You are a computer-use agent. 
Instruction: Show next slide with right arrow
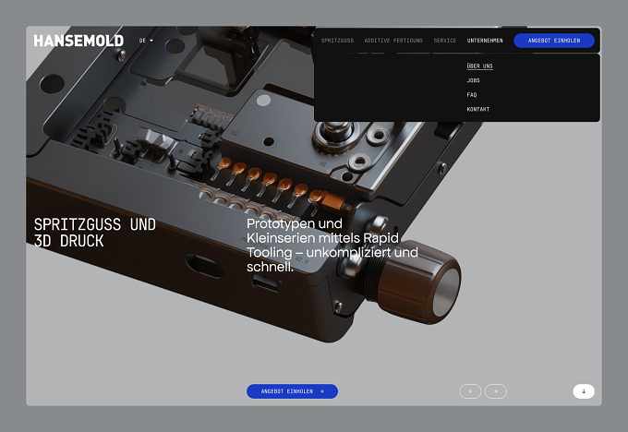pyautogui.click(x=495, y=391)
